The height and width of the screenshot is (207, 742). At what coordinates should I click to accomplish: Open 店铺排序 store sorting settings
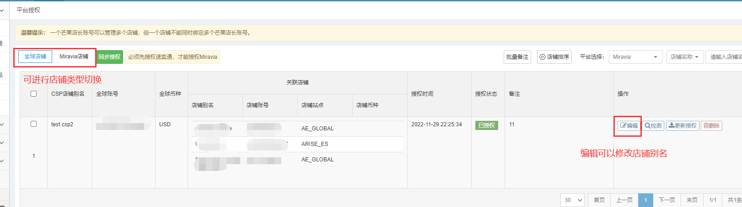coord(554,57)
